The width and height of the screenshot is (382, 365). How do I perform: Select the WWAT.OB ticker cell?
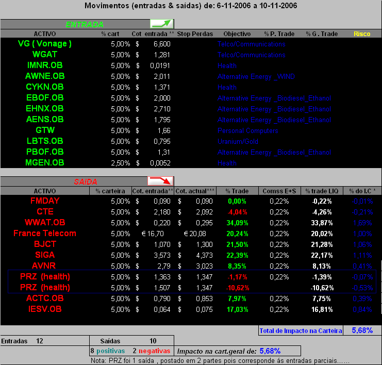click(x=45, y=222)
